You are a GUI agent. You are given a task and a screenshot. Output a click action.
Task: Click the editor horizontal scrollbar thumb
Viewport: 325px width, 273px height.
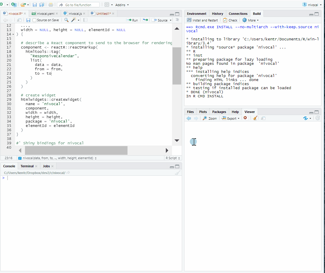pos(76,150)
